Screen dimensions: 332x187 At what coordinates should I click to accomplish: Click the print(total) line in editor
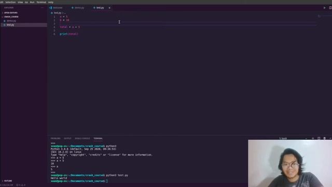[x=69, y=34]
